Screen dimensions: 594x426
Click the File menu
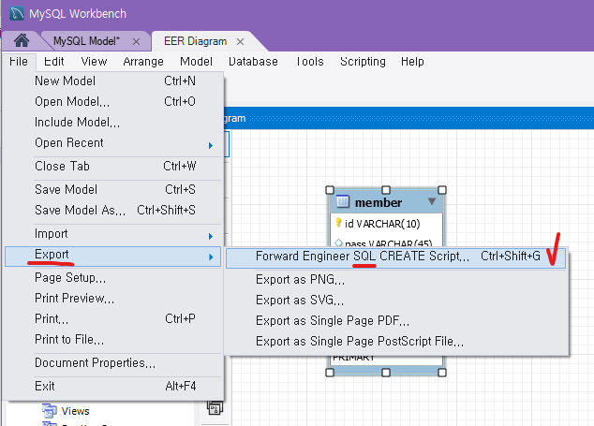[x=19, y=62]
